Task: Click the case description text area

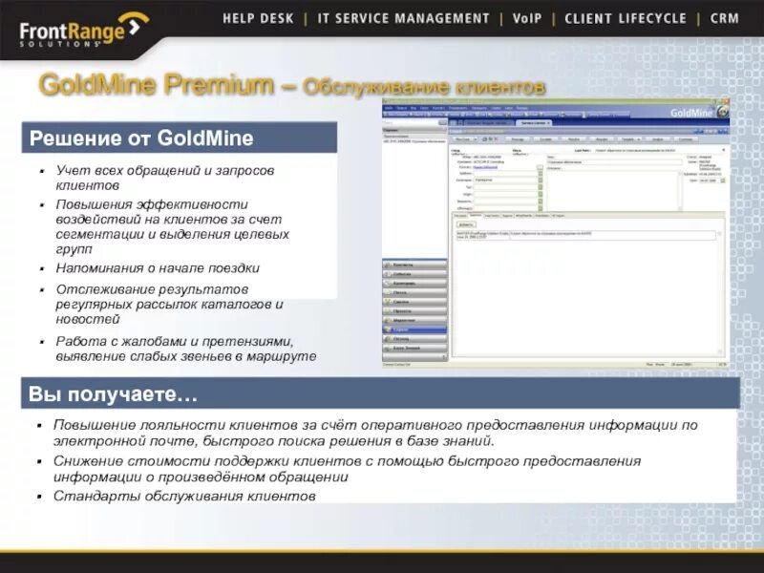Action: pyautogui.click(x=612, y=190)
